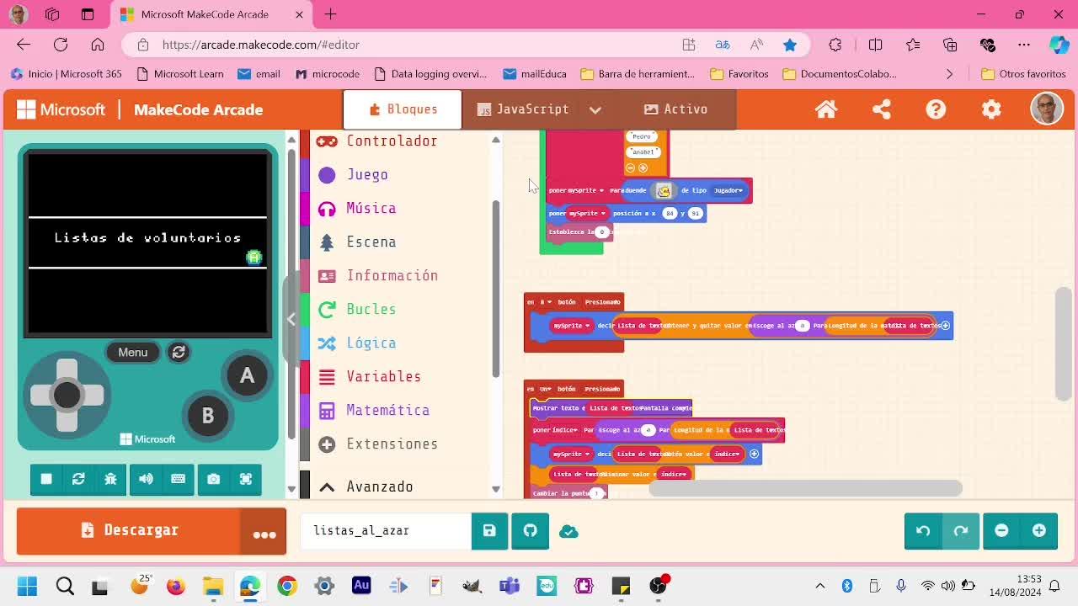1078x606 pixels.
Task: Mute the simulator audio
Action: 146,479
